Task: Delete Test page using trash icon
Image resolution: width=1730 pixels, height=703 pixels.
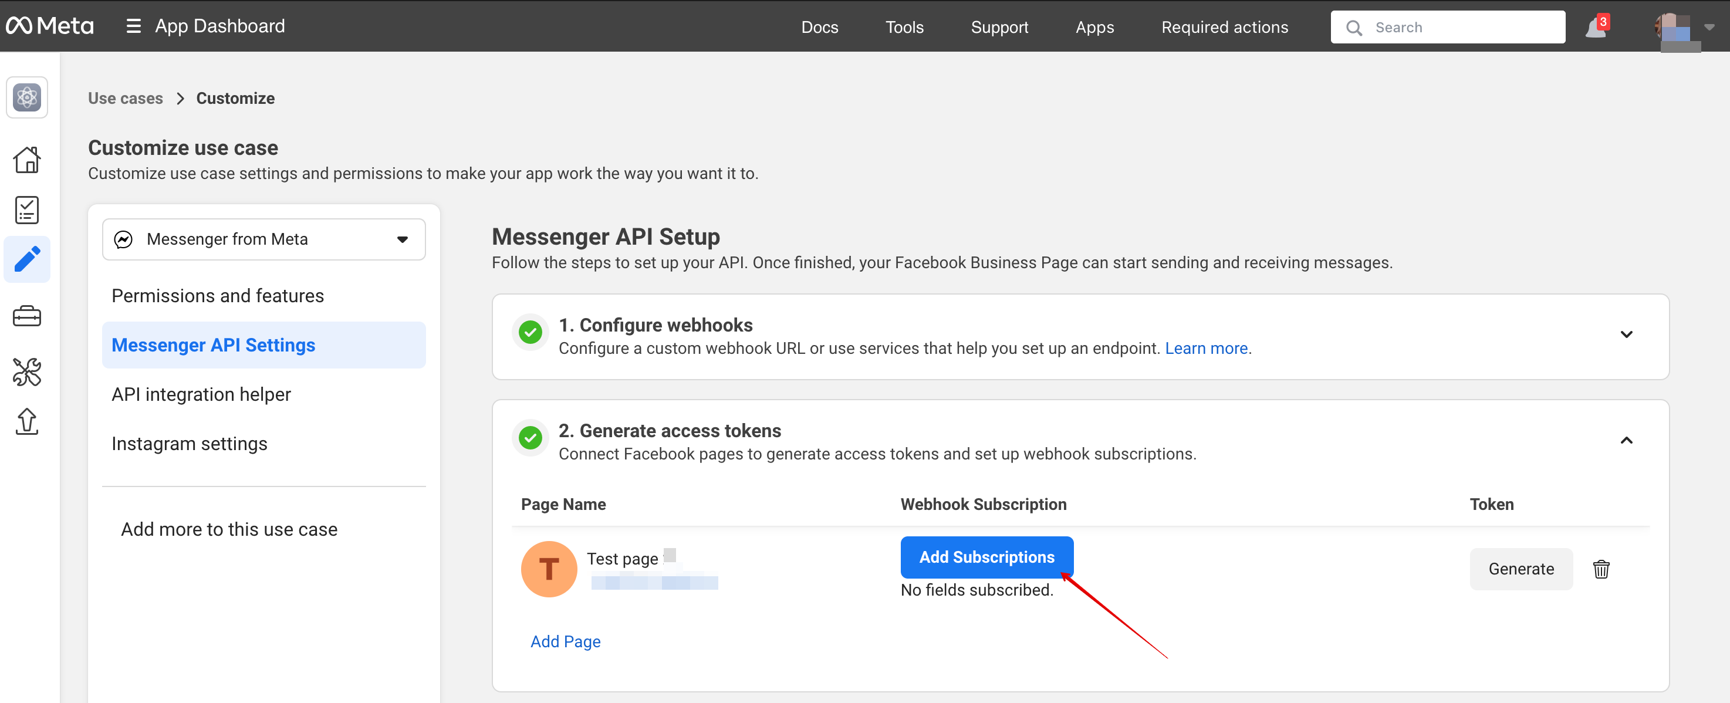Action: click(x=1600, y=569)
